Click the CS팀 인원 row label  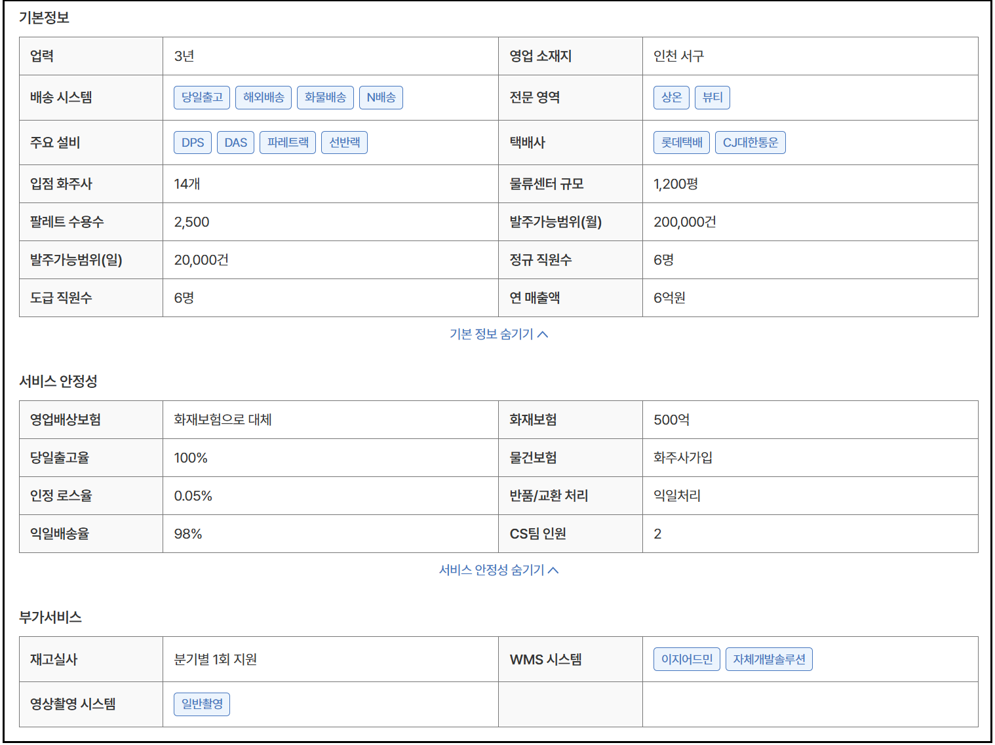click(538, 534)
